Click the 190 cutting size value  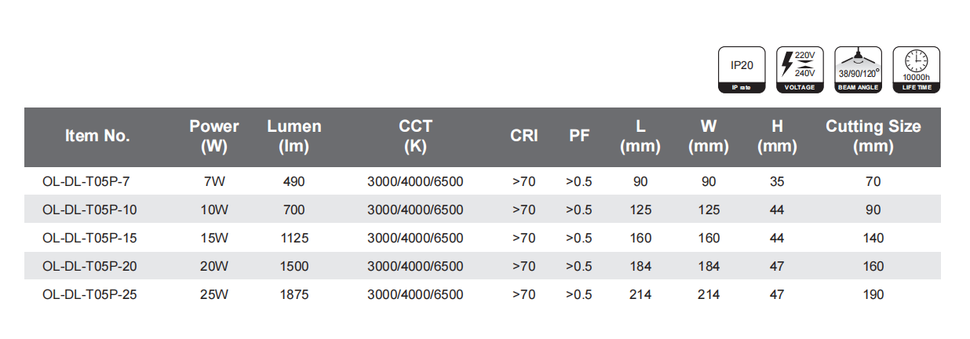pyautogui.click(x=873, y=295)
